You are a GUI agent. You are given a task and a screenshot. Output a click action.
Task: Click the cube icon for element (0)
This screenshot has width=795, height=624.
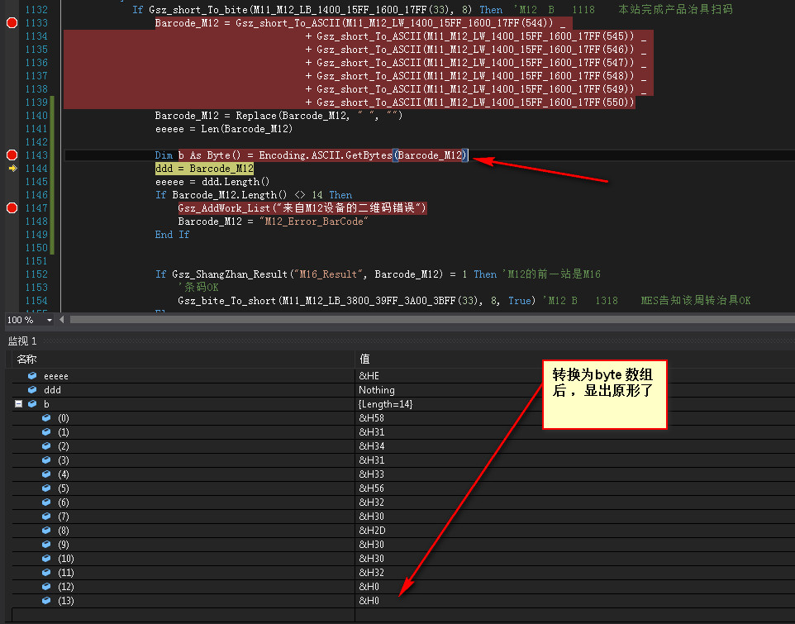coord(46,417)
